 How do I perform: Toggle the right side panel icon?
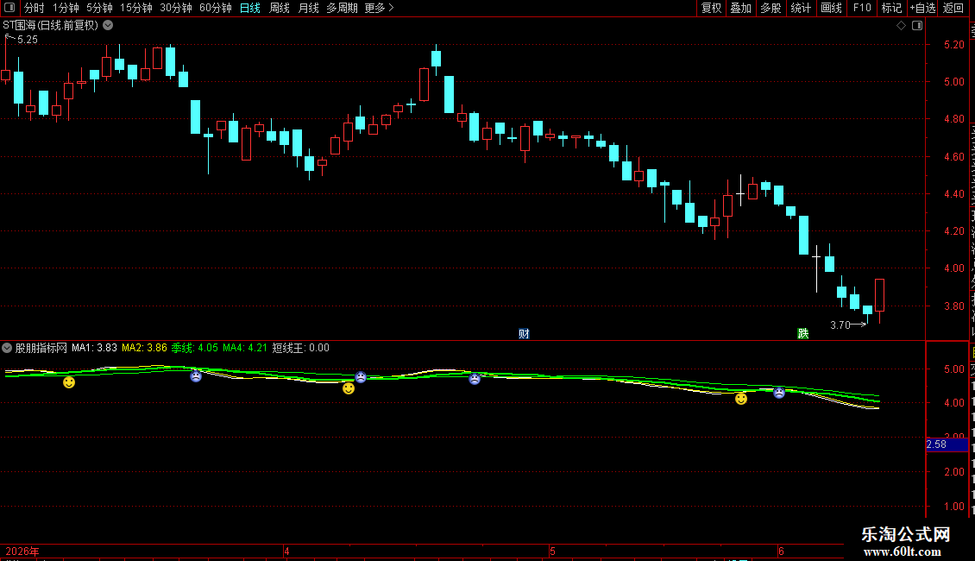point(917,26)
